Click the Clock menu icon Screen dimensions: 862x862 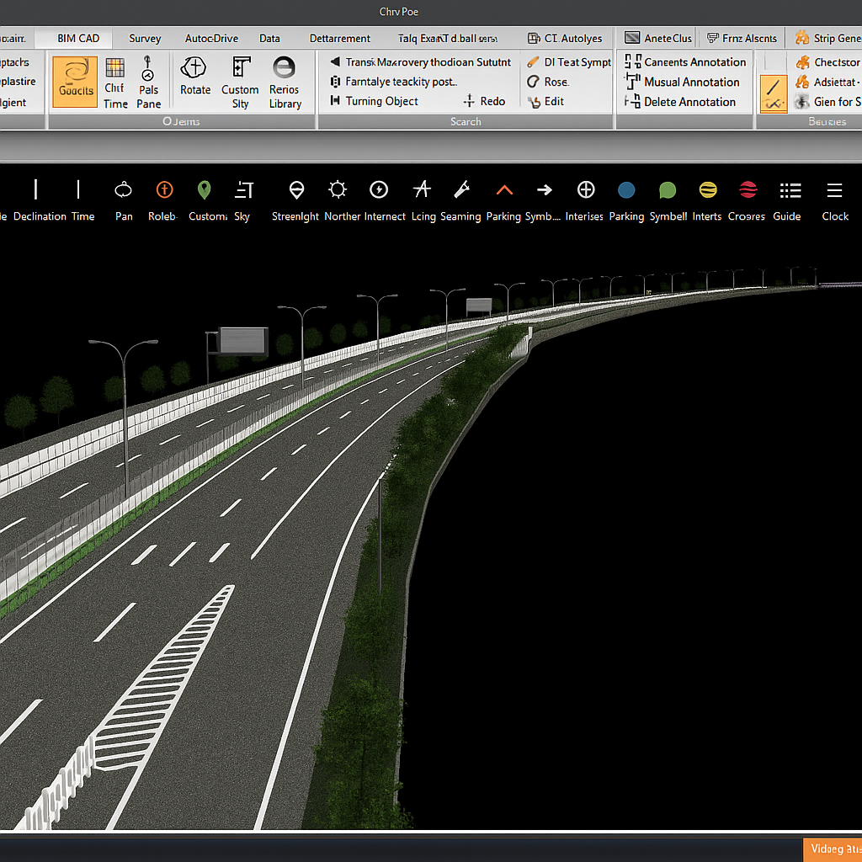tap(834, 190)
